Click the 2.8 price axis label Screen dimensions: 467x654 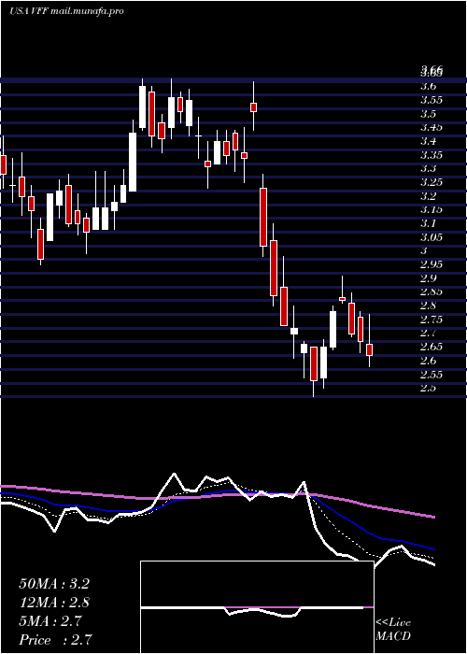[x=428, y=306]
